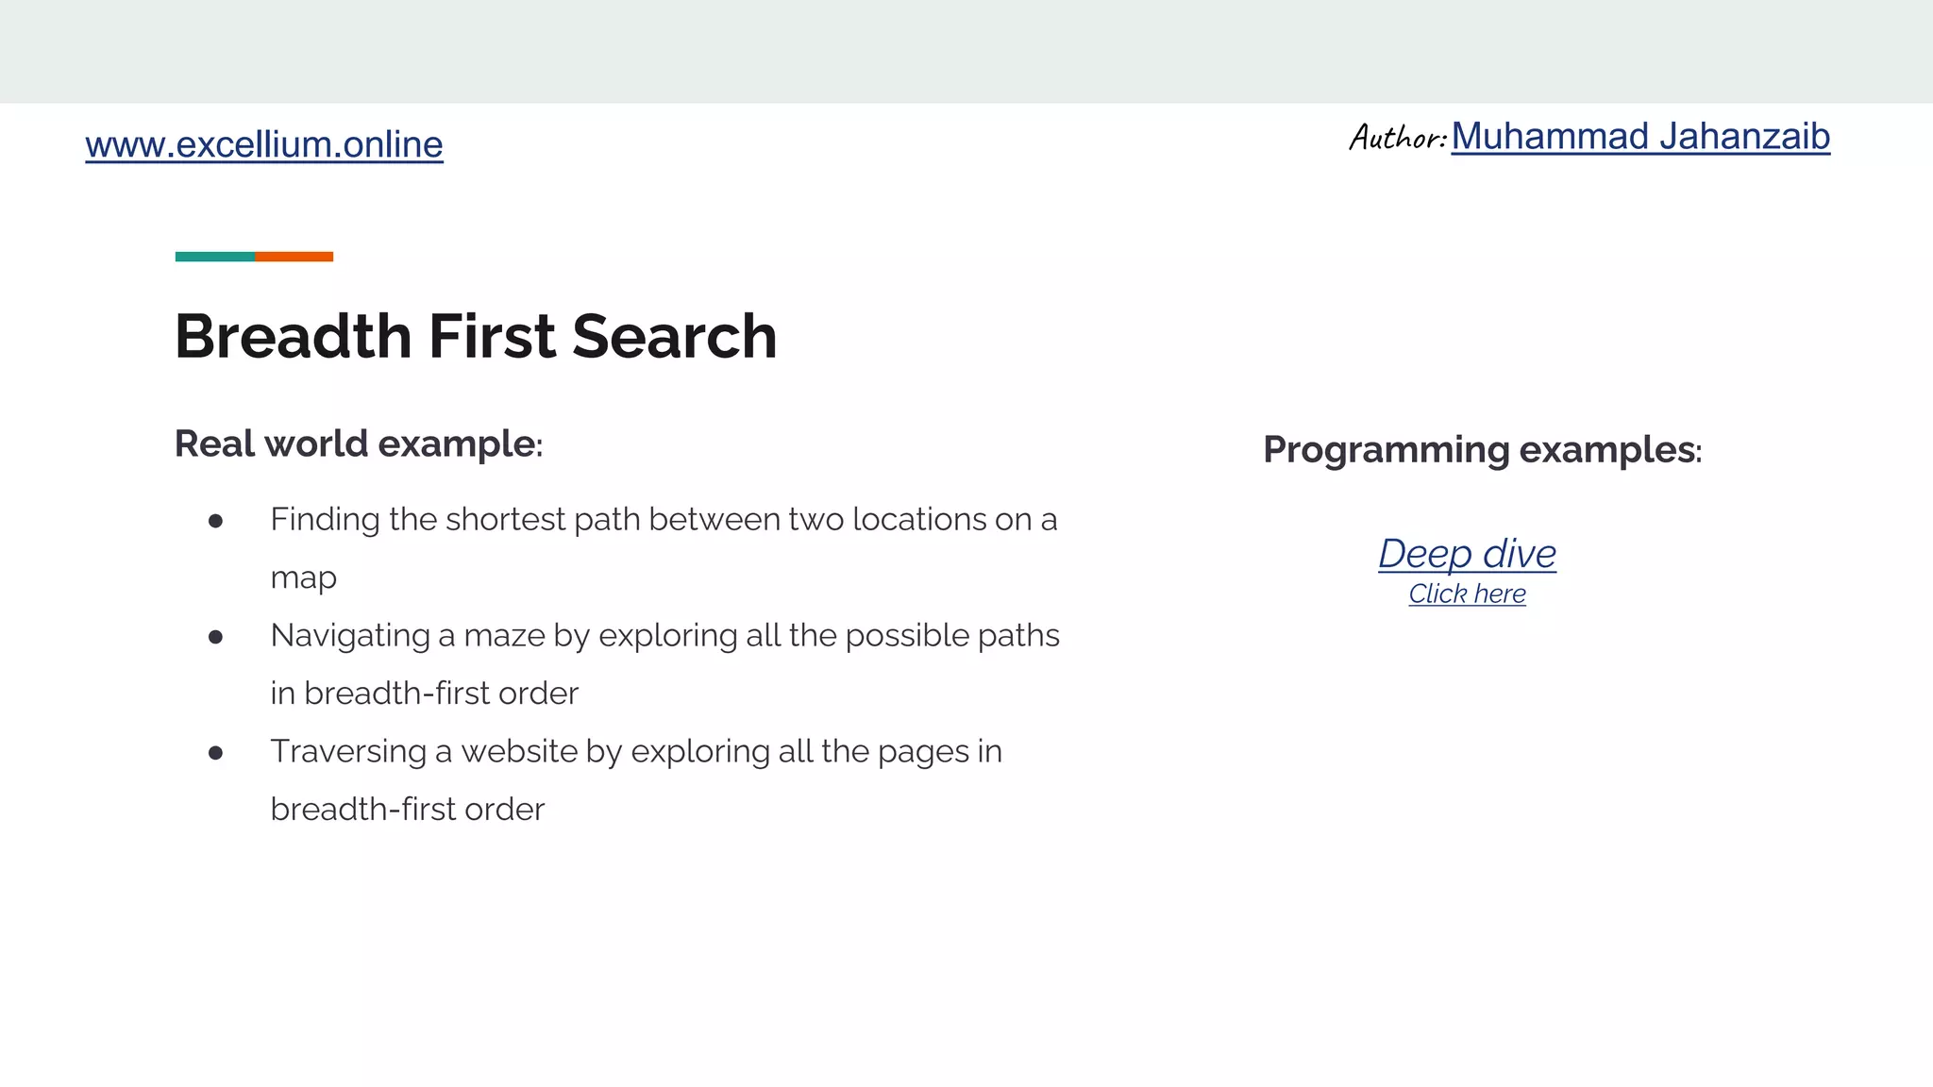
Task: Click the bullet about shortest path on a map
Action: click(664, 547)
